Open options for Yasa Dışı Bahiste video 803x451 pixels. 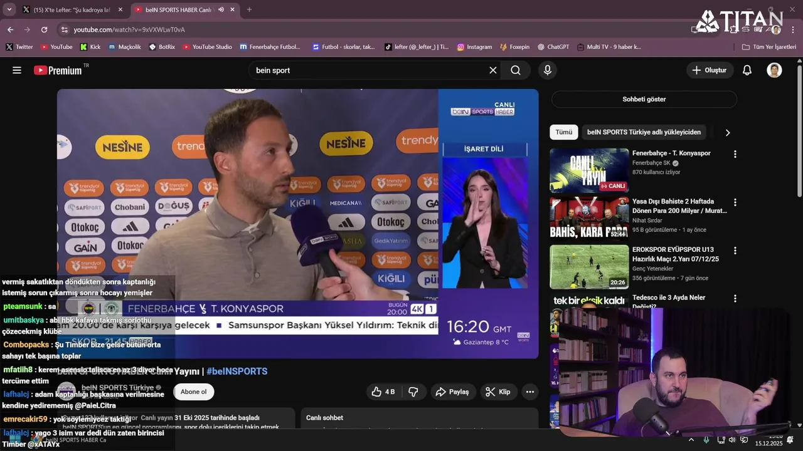pyautogui.click(x=735, y=202)
